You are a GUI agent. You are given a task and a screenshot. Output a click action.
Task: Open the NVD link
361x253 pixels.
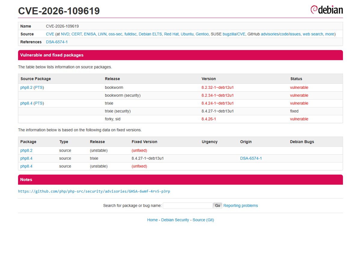tap(65, 34)
